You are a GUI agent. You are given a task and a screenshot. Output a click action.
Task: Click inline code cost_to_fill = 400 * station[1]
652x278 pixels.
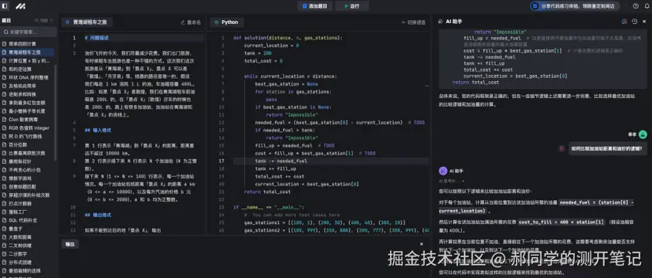point(562,222)
